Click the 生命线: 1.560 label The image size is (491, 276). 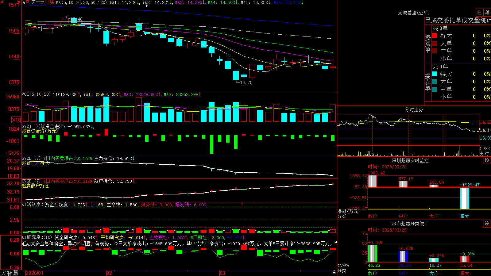(x=122, y=205)
